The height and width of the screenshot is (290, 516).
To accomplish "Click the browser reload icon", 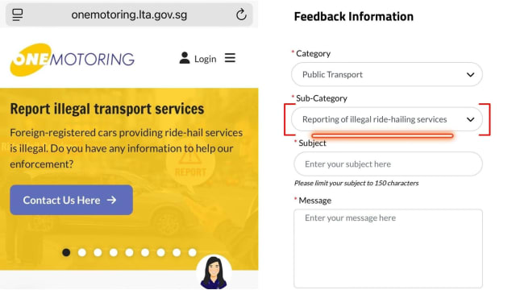I will (241, 14).
